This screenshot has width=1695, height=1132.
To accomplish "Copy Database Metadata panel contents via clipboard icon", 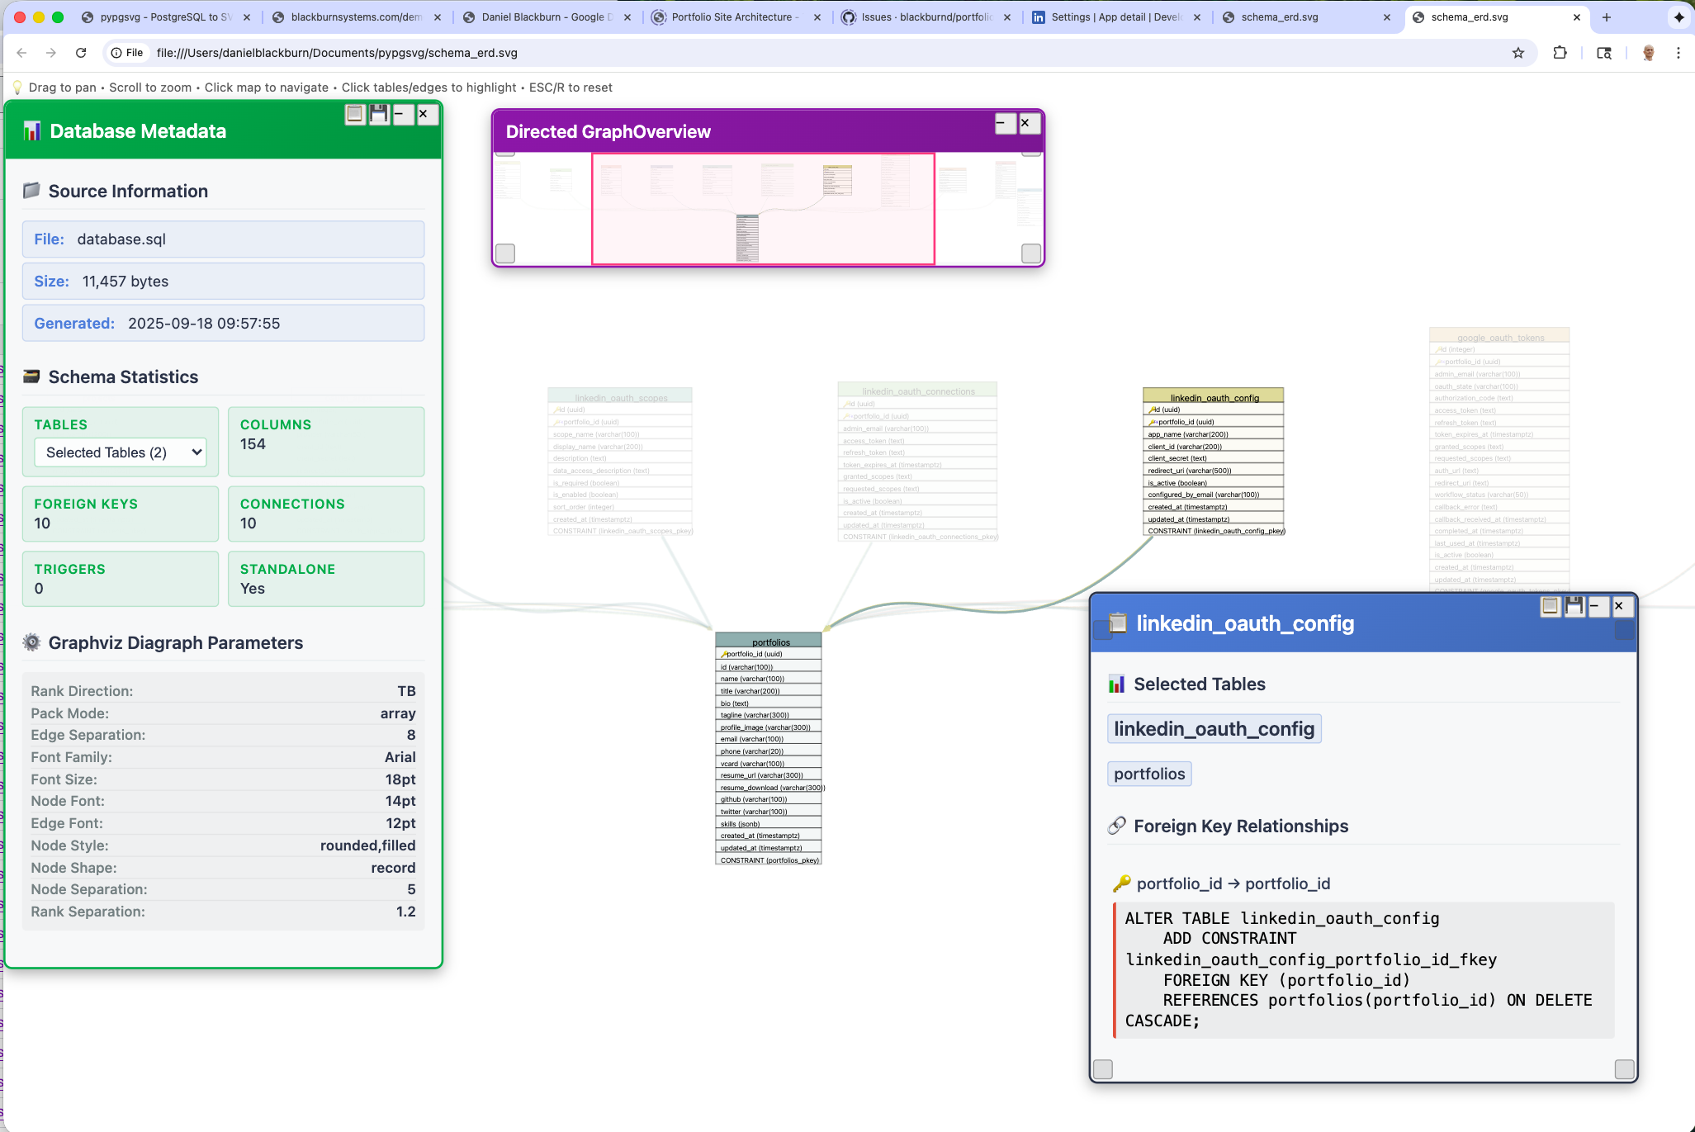I will tap(355, 114).
